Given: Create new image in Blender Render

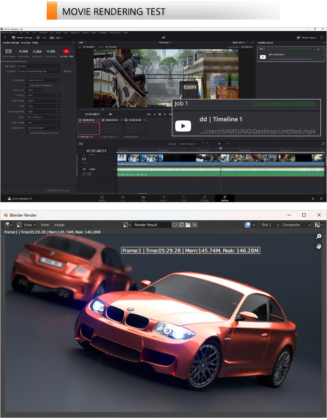Looking at the screenshot, I should pos(181,225).
